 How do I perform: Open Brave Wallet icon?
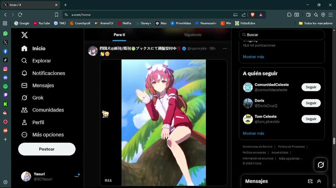[x=308, y=15]
